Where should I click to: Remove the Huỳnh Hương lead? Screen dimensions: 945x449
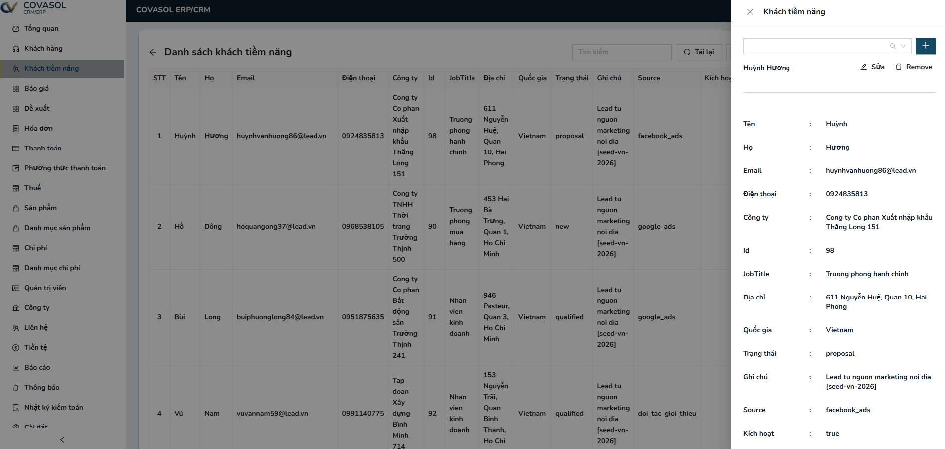(914, 67)
